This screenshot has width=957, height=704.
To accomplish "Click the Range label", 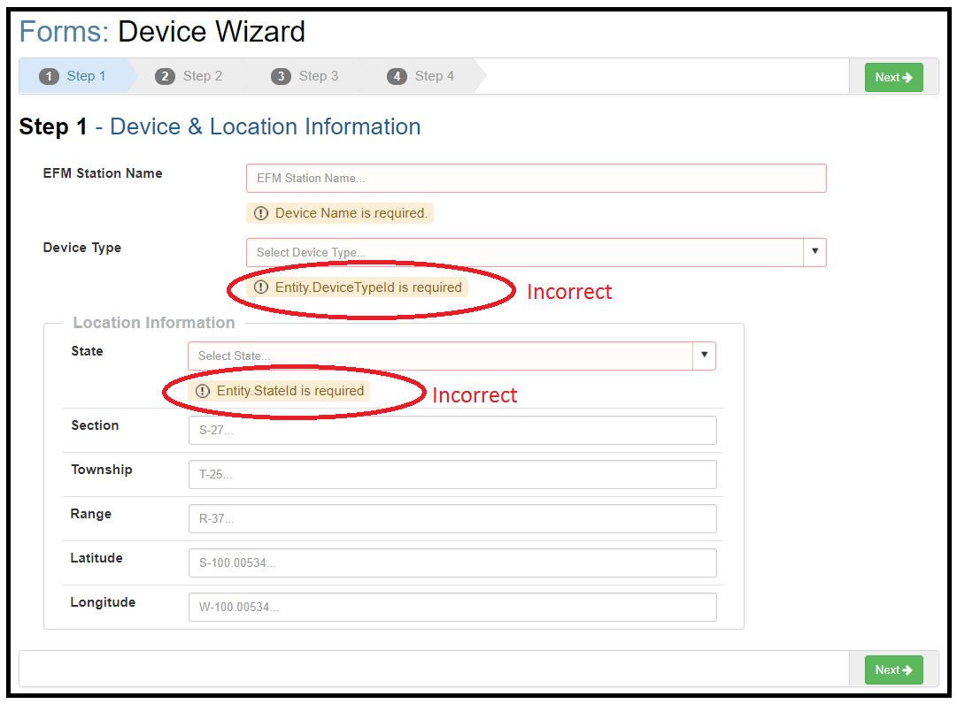I will coord(91,514).
